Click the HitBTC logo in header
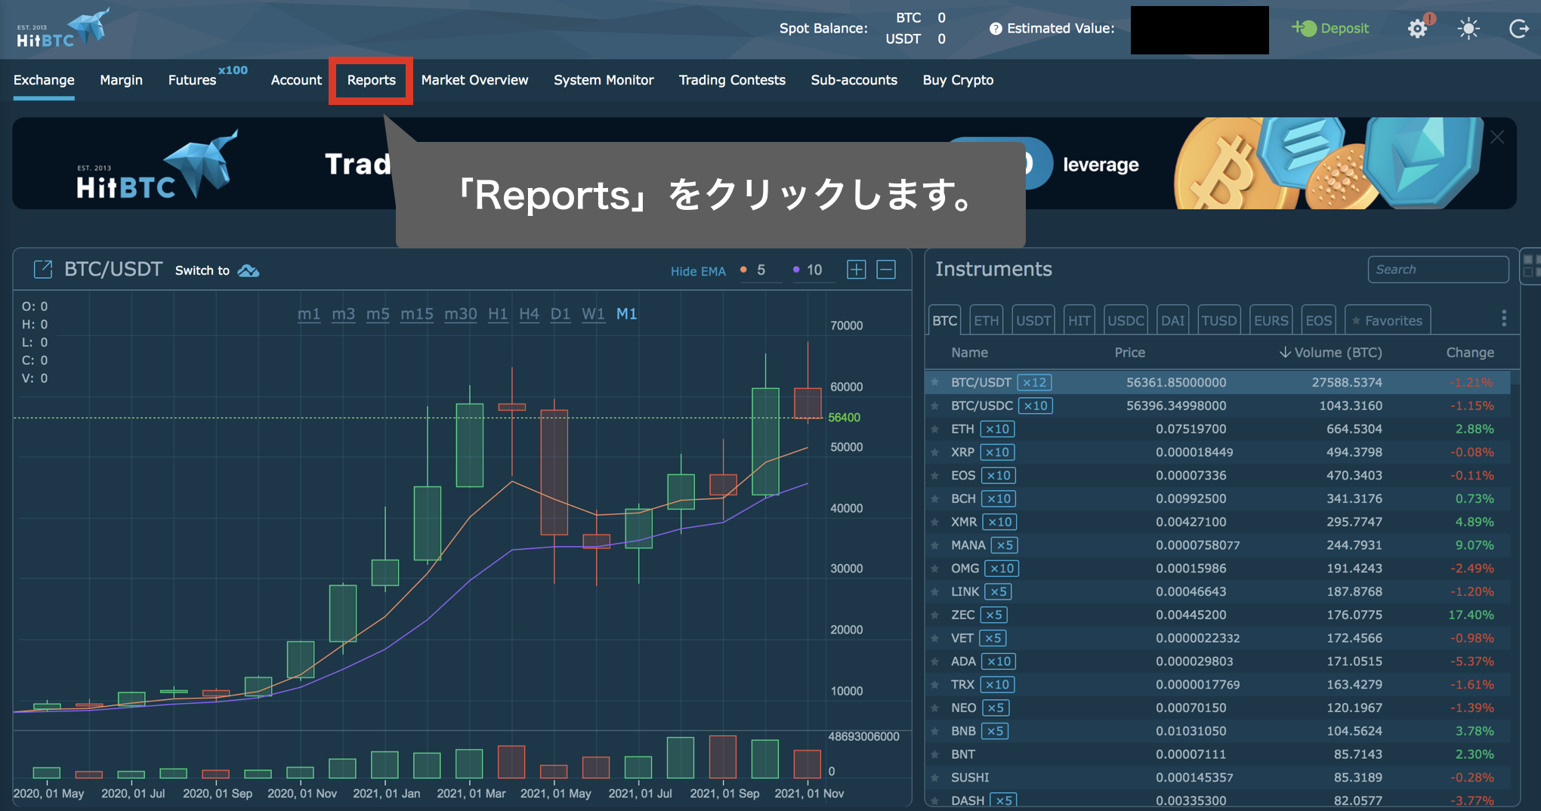Image resolution: width=1541 pixels, height=811 pixels. pyautogui.click(x=63, y=29)
